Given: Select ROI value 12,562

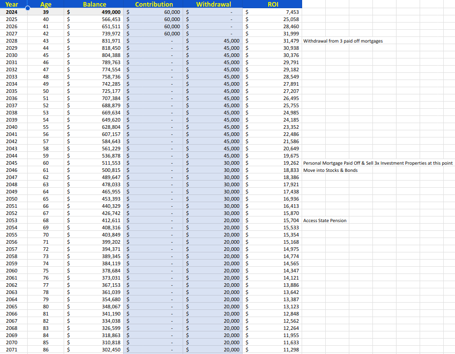Looking at the screenshot, I should 272,321.
